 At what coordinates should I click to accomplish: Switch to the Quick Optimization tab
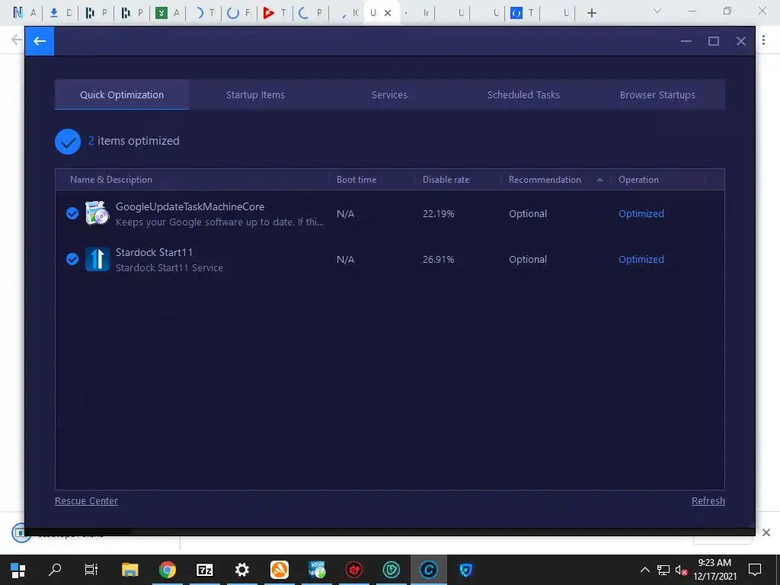(x=122, y=94)
